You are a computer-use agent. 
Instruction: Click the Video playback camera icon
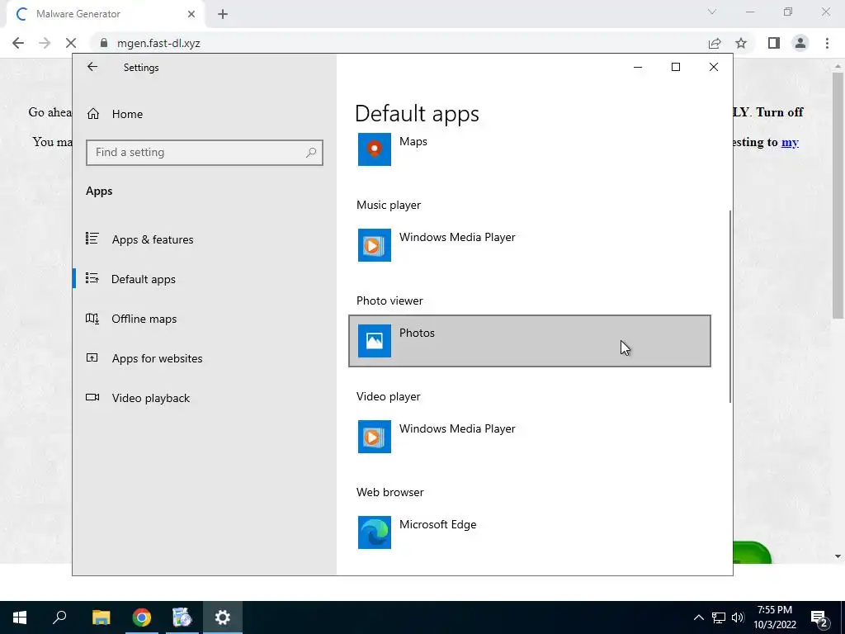pos(92,397)
